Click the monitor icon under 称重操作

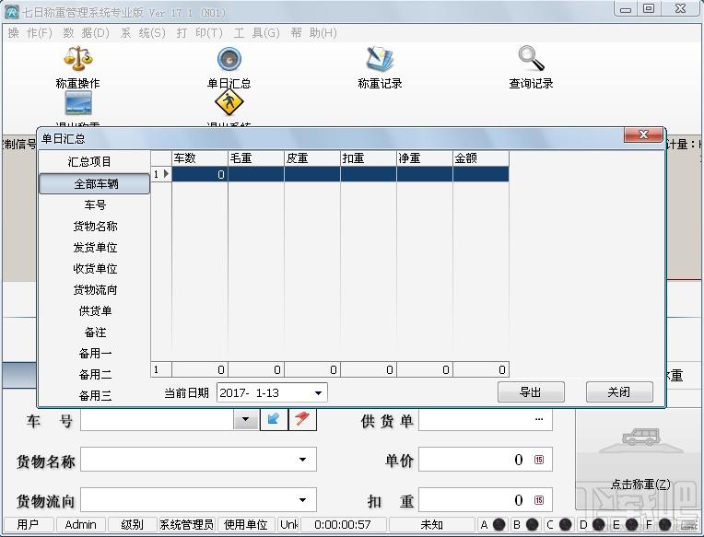(x=78, y=103)
